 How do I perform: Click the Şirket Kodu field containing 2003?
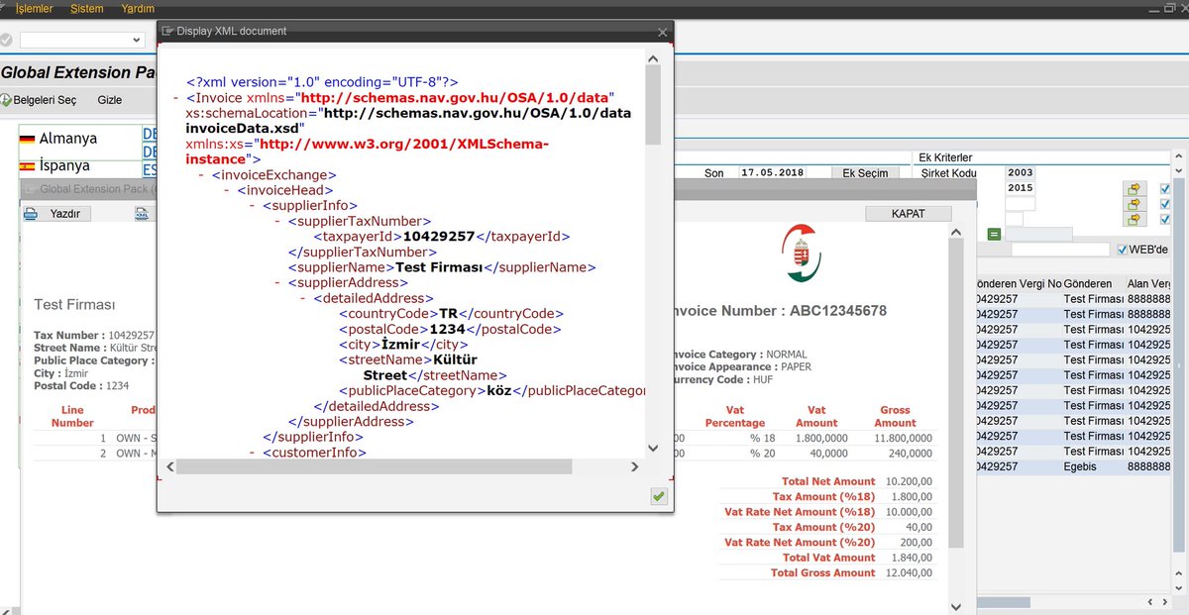[1021, 173]
